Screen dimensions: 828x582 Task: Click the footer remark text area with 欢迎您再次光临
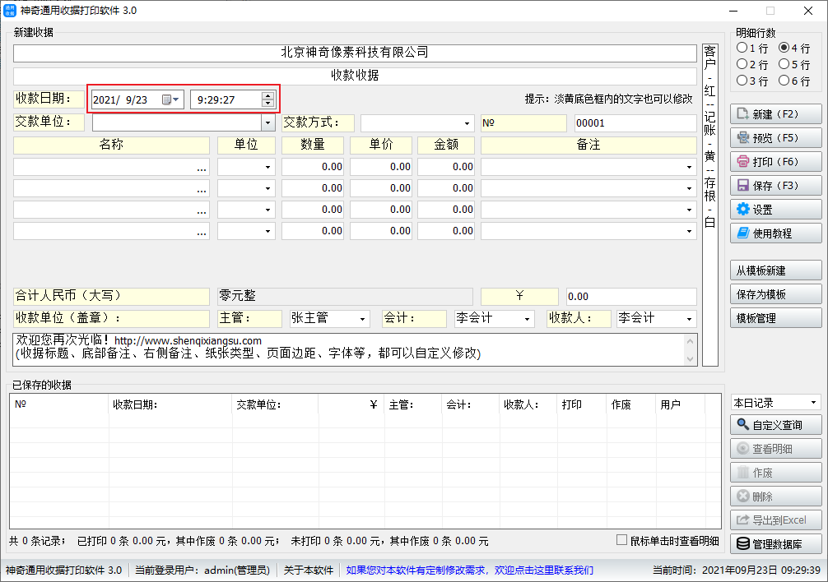[348, 349]
